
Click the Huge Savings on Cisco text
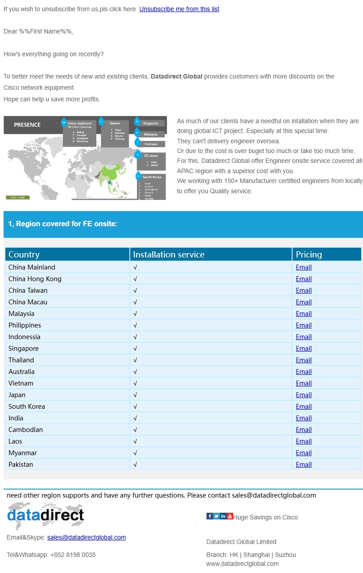265,517
